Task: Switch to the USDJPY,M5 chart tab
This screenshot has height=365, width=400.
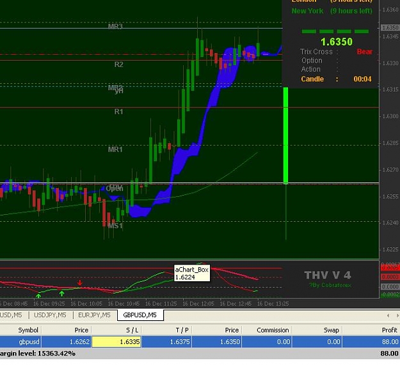Action: [50, 315]
